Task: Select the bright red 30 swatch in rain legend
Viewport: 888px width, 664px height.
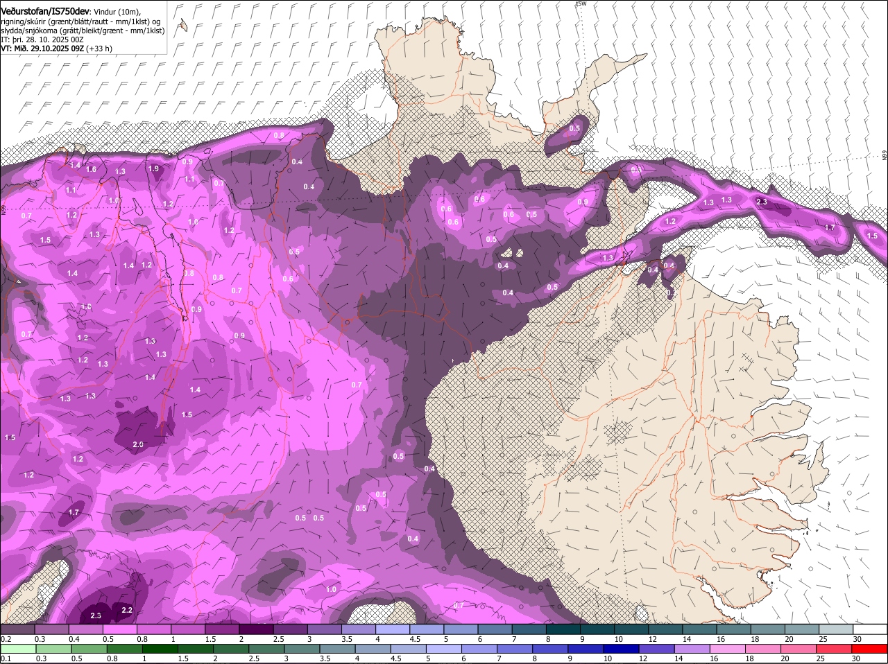Action: [869, 649]
